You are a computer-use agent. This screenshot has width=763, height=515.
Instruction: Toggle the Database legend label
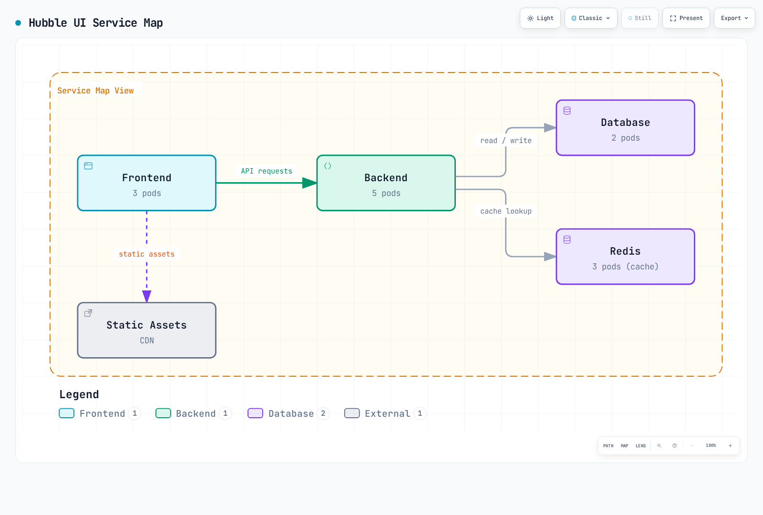(291, 413)
